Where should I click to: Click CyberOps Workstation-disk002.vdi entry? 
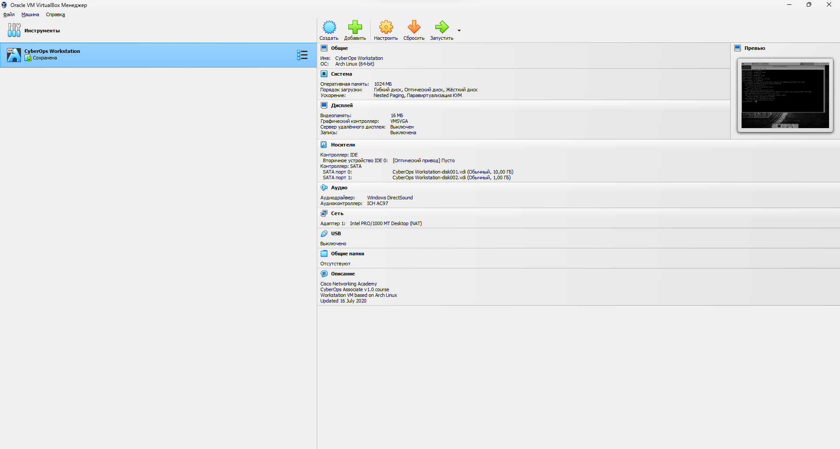pos(451,178)
